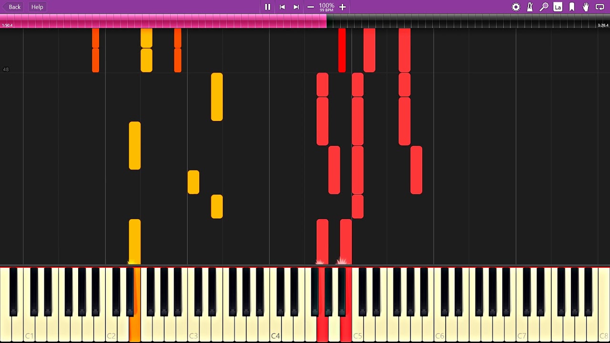Play the C3 piano key

pyautogui.click(x=193, y=329)
